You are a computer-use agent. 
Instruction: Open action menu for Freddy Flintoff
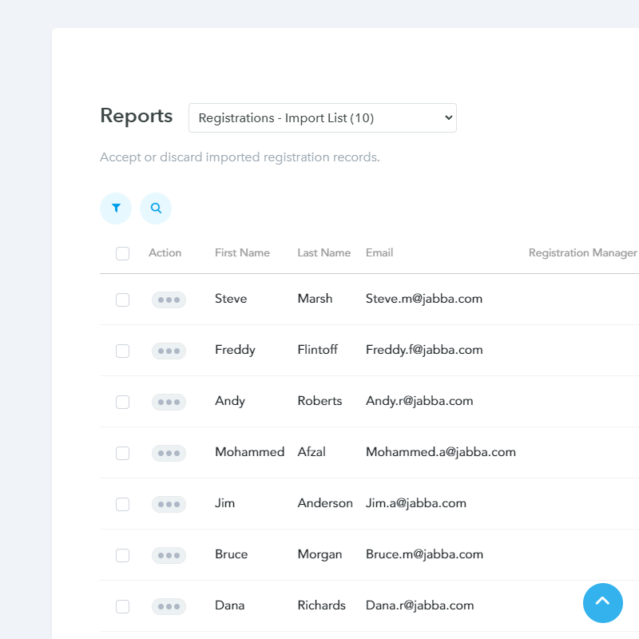pyautogui.click(x=169, y=351)
